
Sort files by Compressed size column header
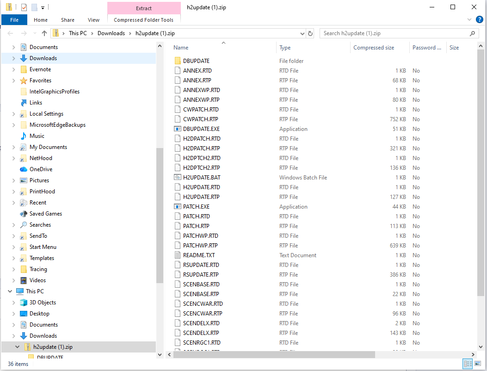[374, 48]
